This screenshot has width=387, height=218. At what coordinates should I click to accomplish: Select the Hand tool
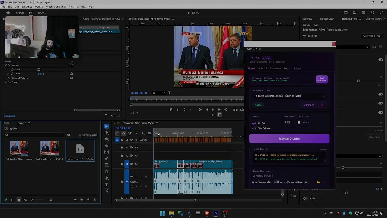(x=106, y=178)
